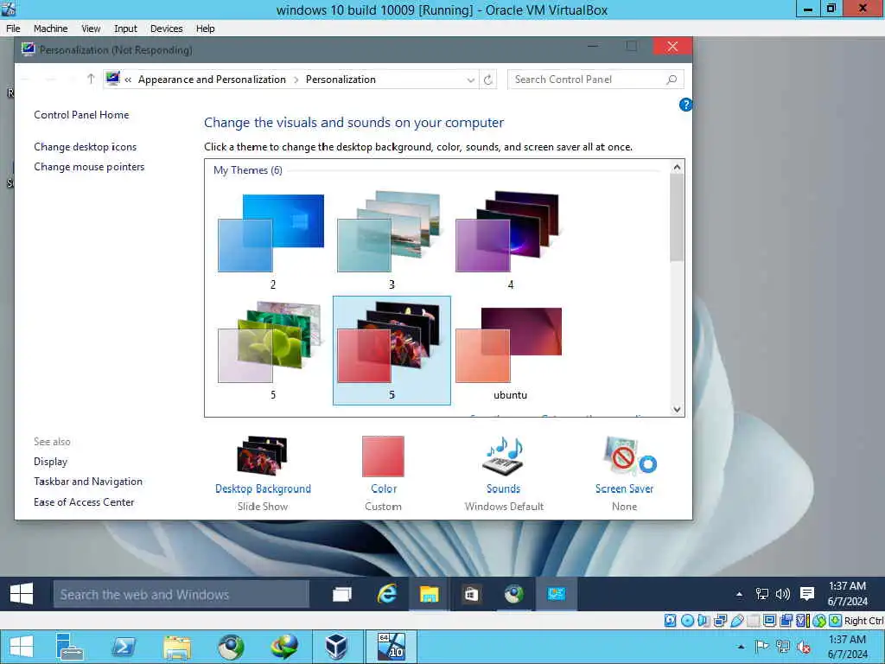This screenshot has height=664, width=885.
Task: Click the search magnifier in Control Panel search
Action: [x=672, y=80]
